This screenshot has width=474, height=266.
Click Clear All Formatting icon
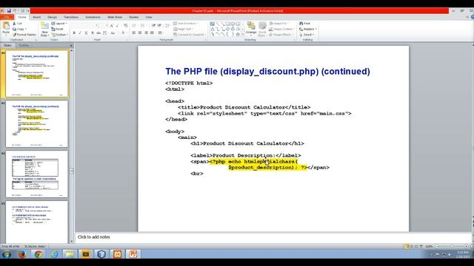[x=126, y=26]
